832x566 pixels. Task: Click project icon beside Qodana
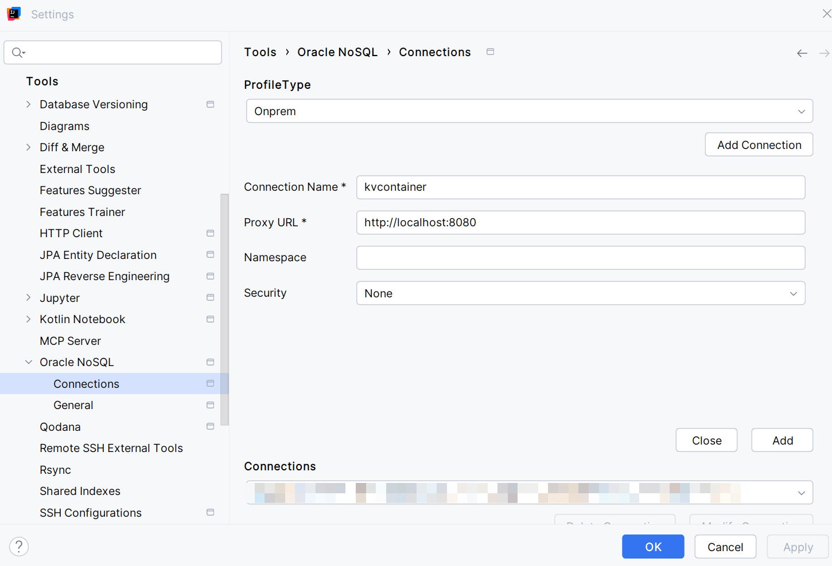(211, 426)
